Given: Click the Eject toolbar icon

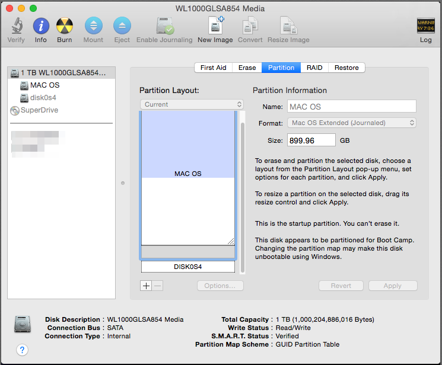Looking at the screenshot, I should (122, 26).
